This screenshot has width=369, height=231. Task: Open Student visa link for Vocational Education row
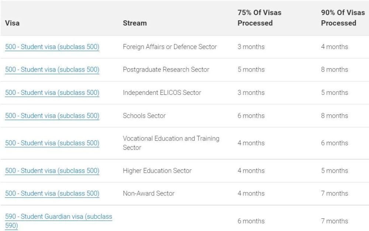point(52,143)
